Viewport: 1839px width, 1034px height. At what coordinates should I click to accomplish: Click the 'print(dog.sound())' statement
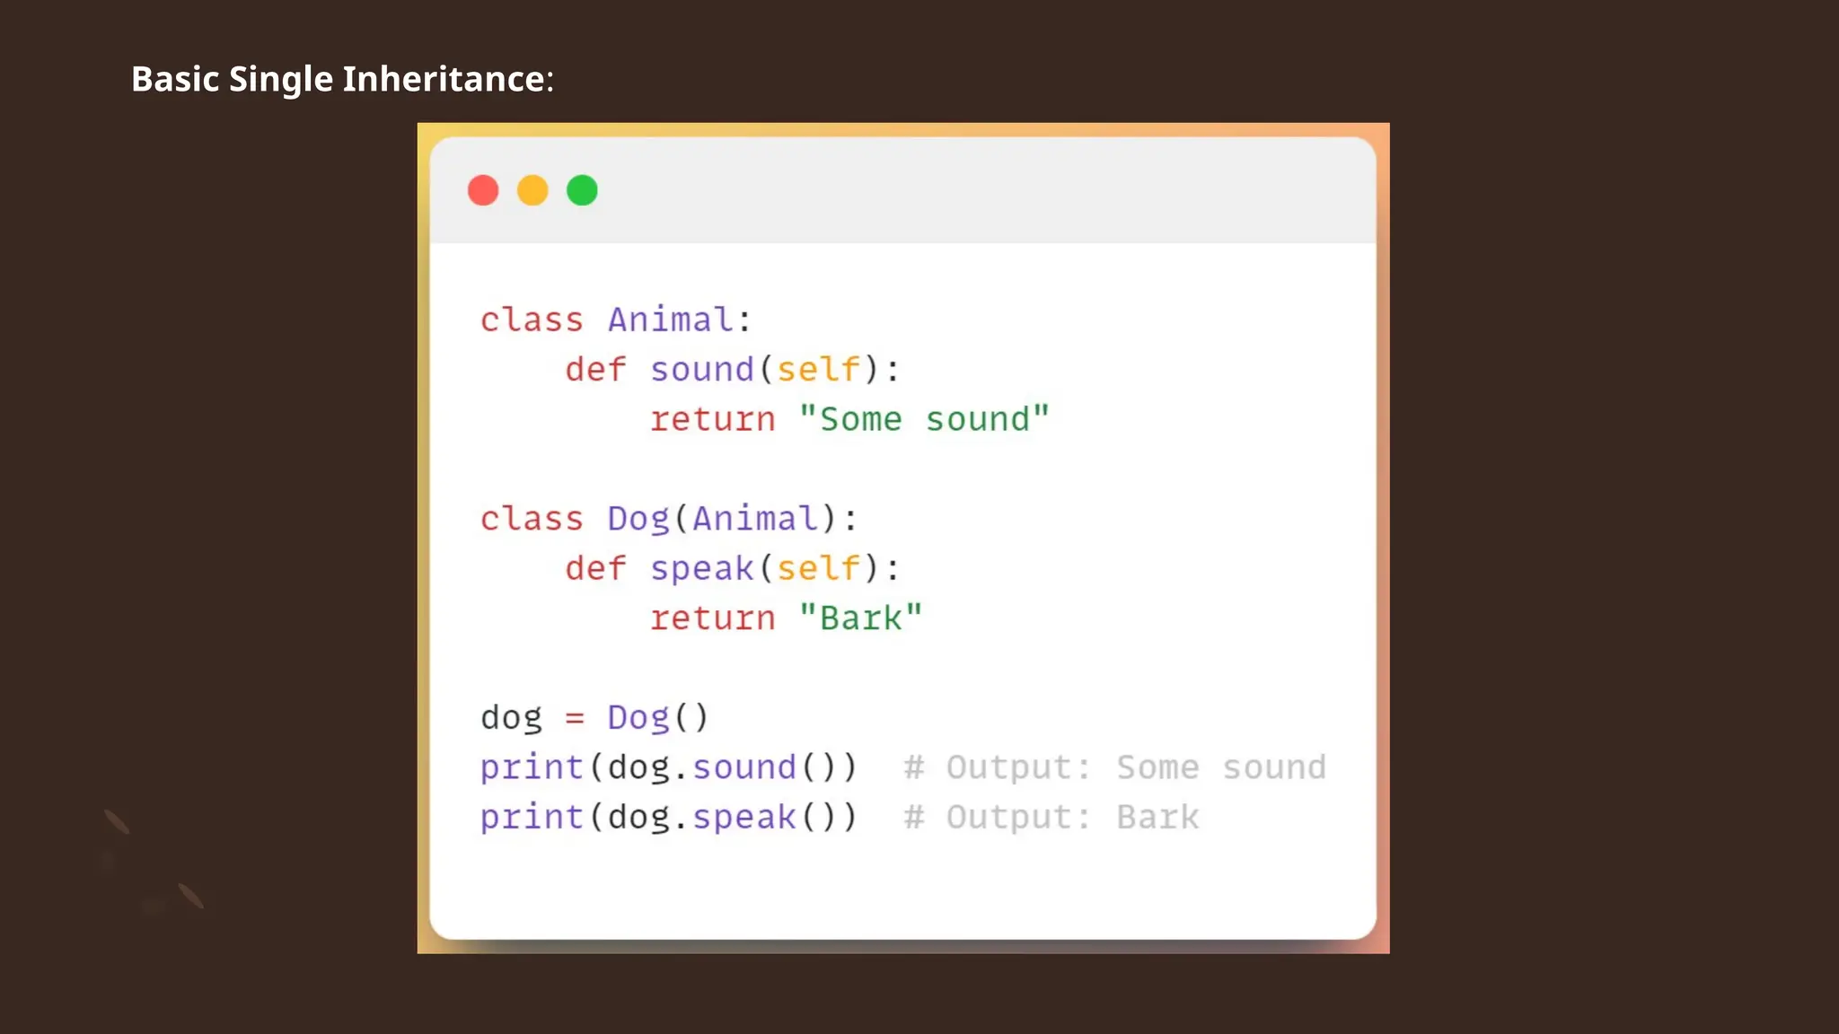click(x=669, y=767)
